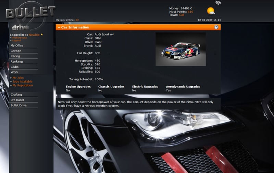
Task: Click the Car Information header title
Action: [x=75, y=27]
